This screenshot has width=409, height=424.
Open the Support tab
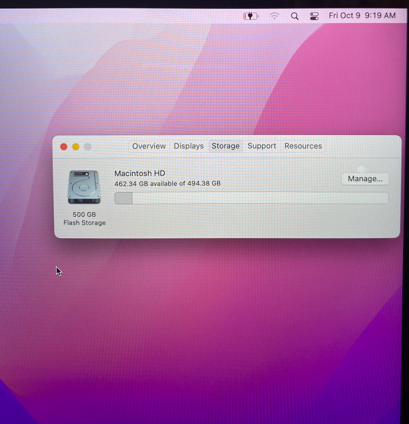coord(262,146)
